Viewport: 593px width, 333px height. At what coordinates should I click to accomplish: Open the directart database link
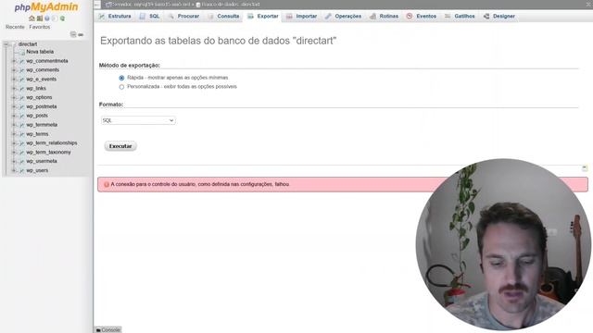pyautogui.click(x=28, y=44)
